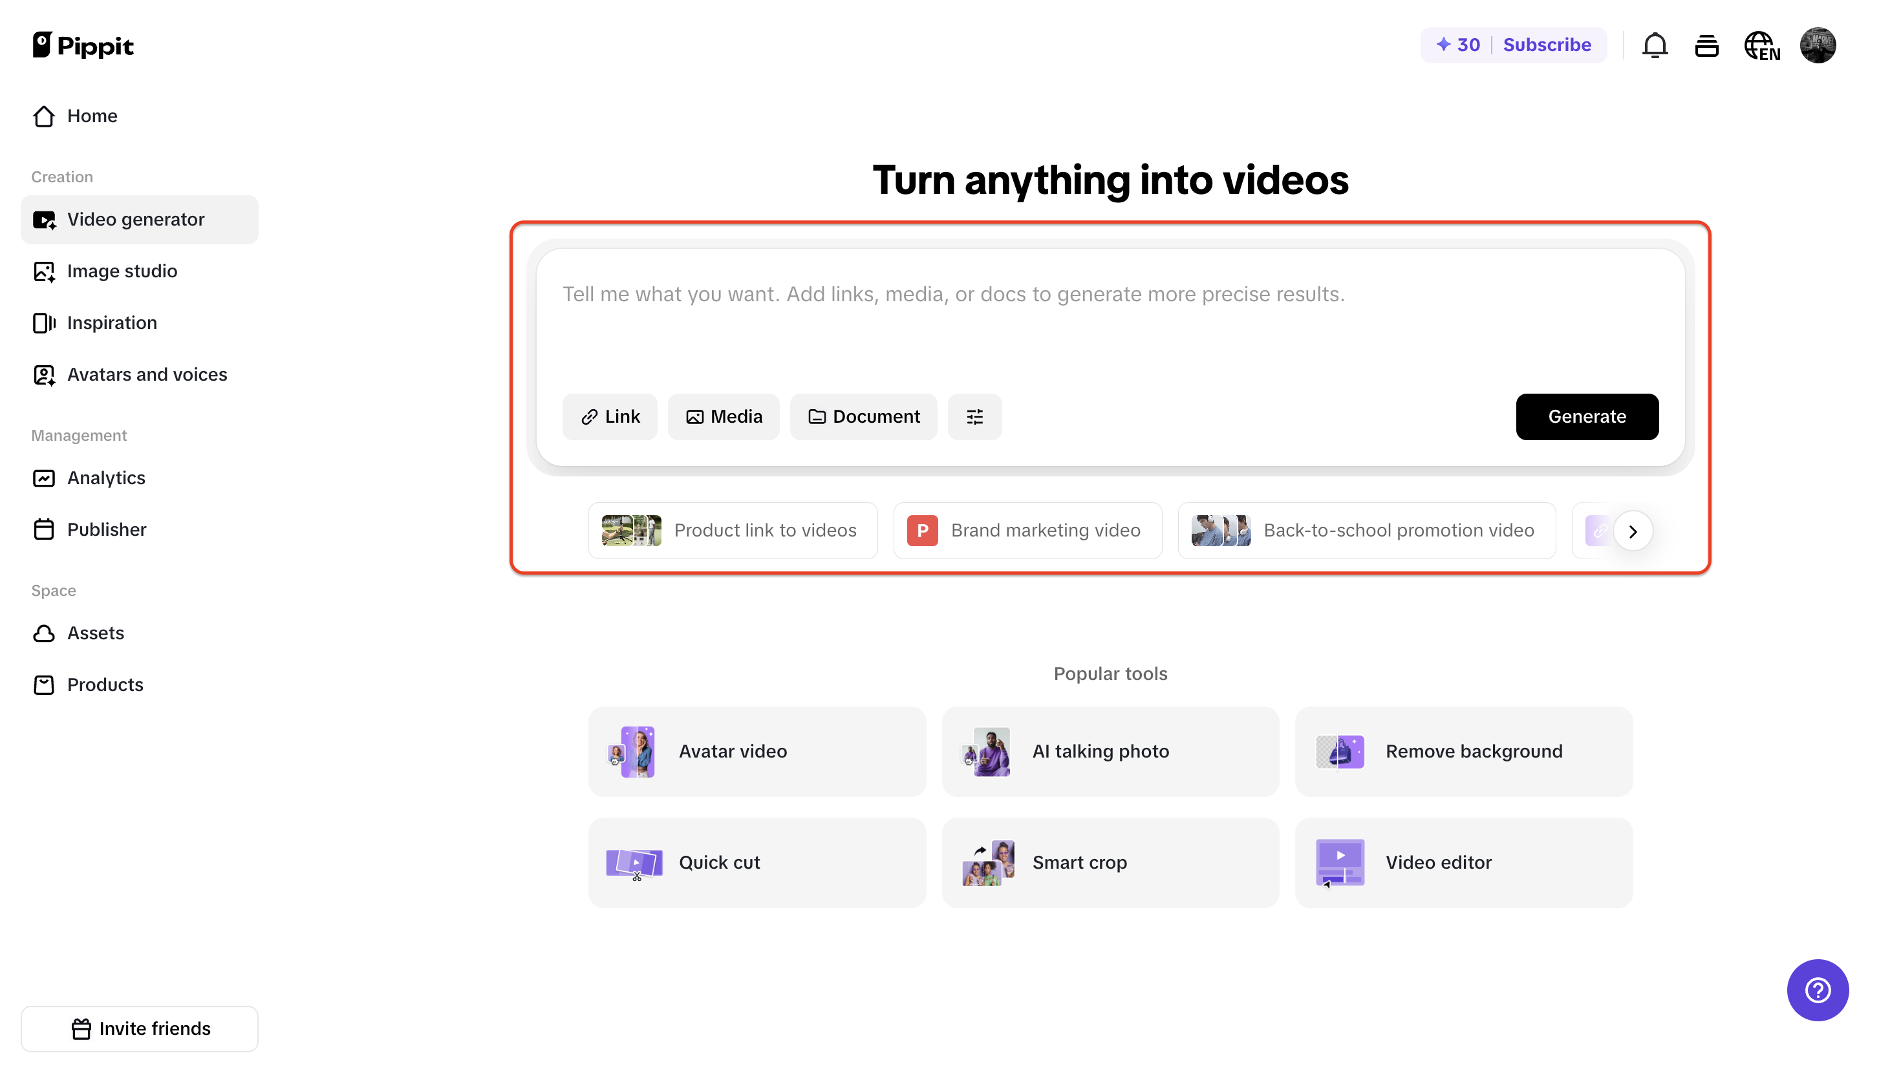Click the notification bell icon
This screenshot has height=1073, width=1901.
click(x=1655, y=45)
